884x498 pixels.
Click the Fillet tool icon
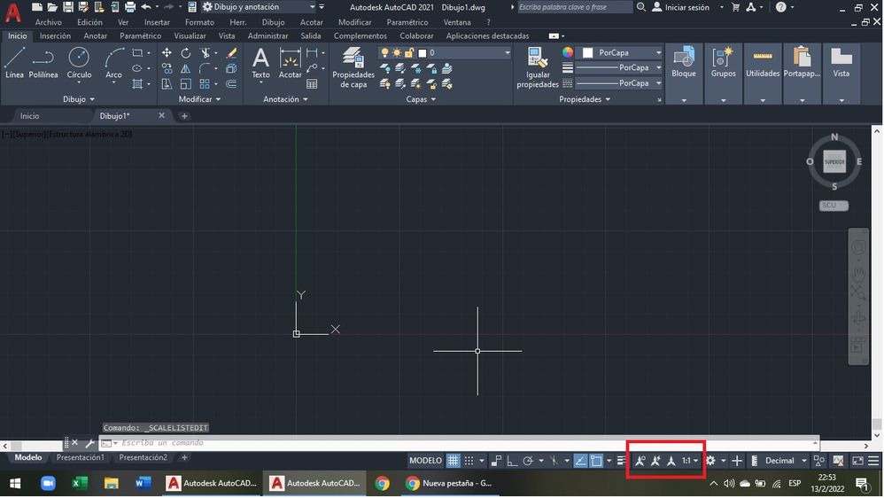point(205,68)
